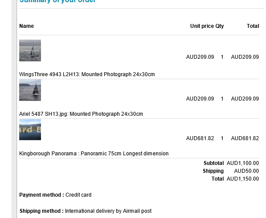
Task: Click the Shipping cost AUD50.00
Action: 246,171
